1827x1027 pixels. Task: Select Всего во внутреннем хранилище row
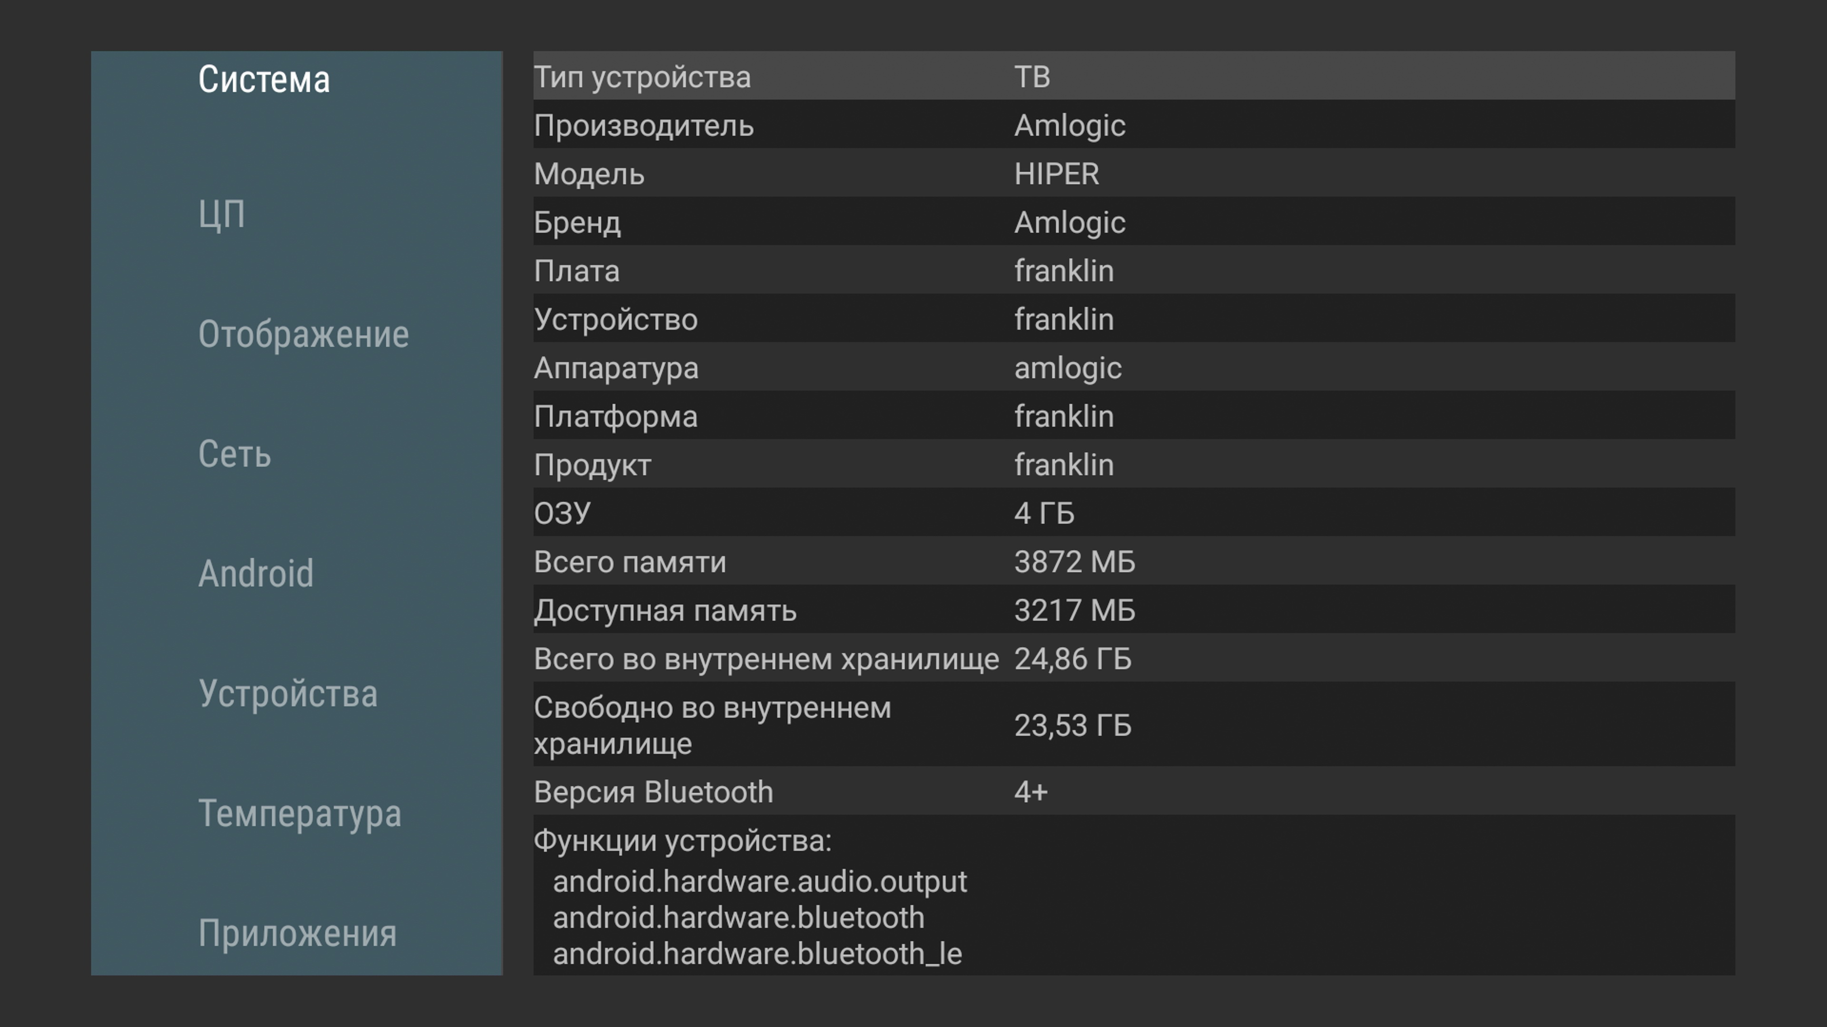click(x=1133, y=659)
